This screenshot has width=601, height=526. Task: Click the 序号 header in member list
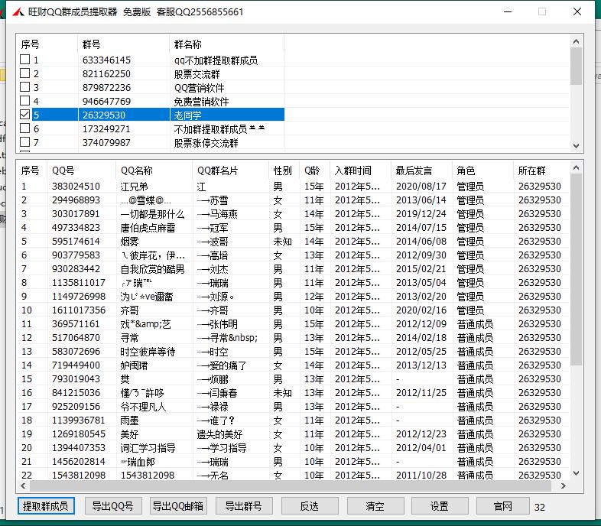30,170
